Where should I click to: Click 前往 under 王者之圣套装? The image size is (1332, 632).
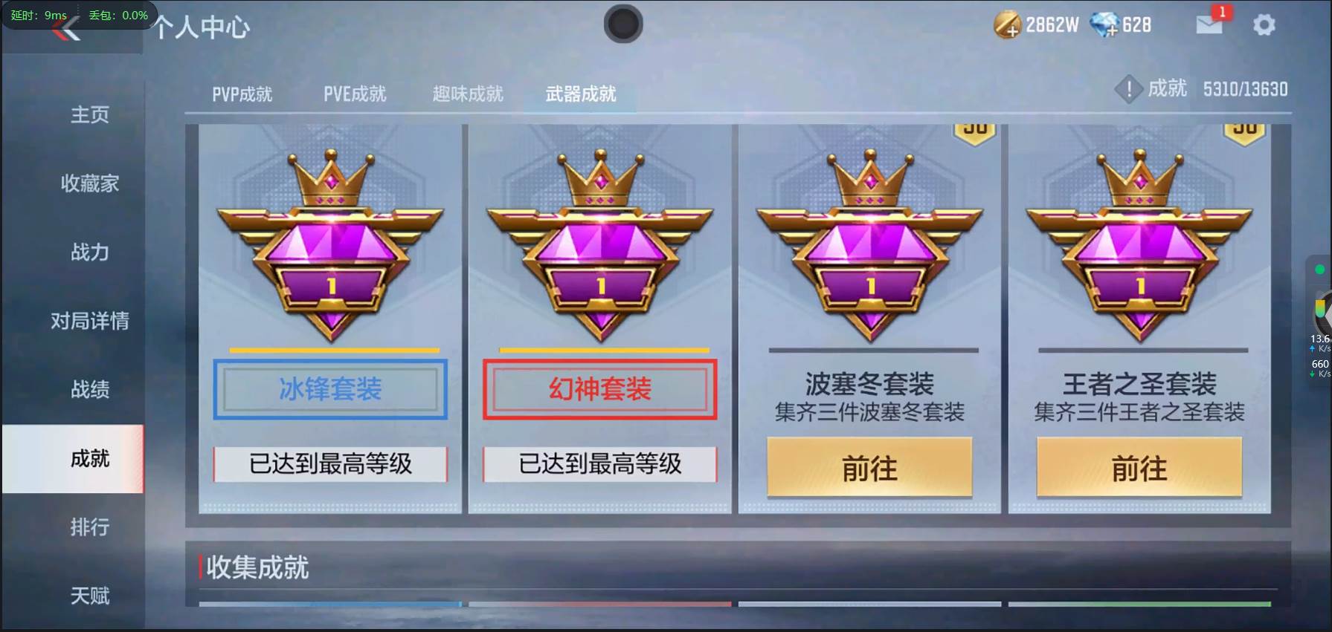[1139, 468]
